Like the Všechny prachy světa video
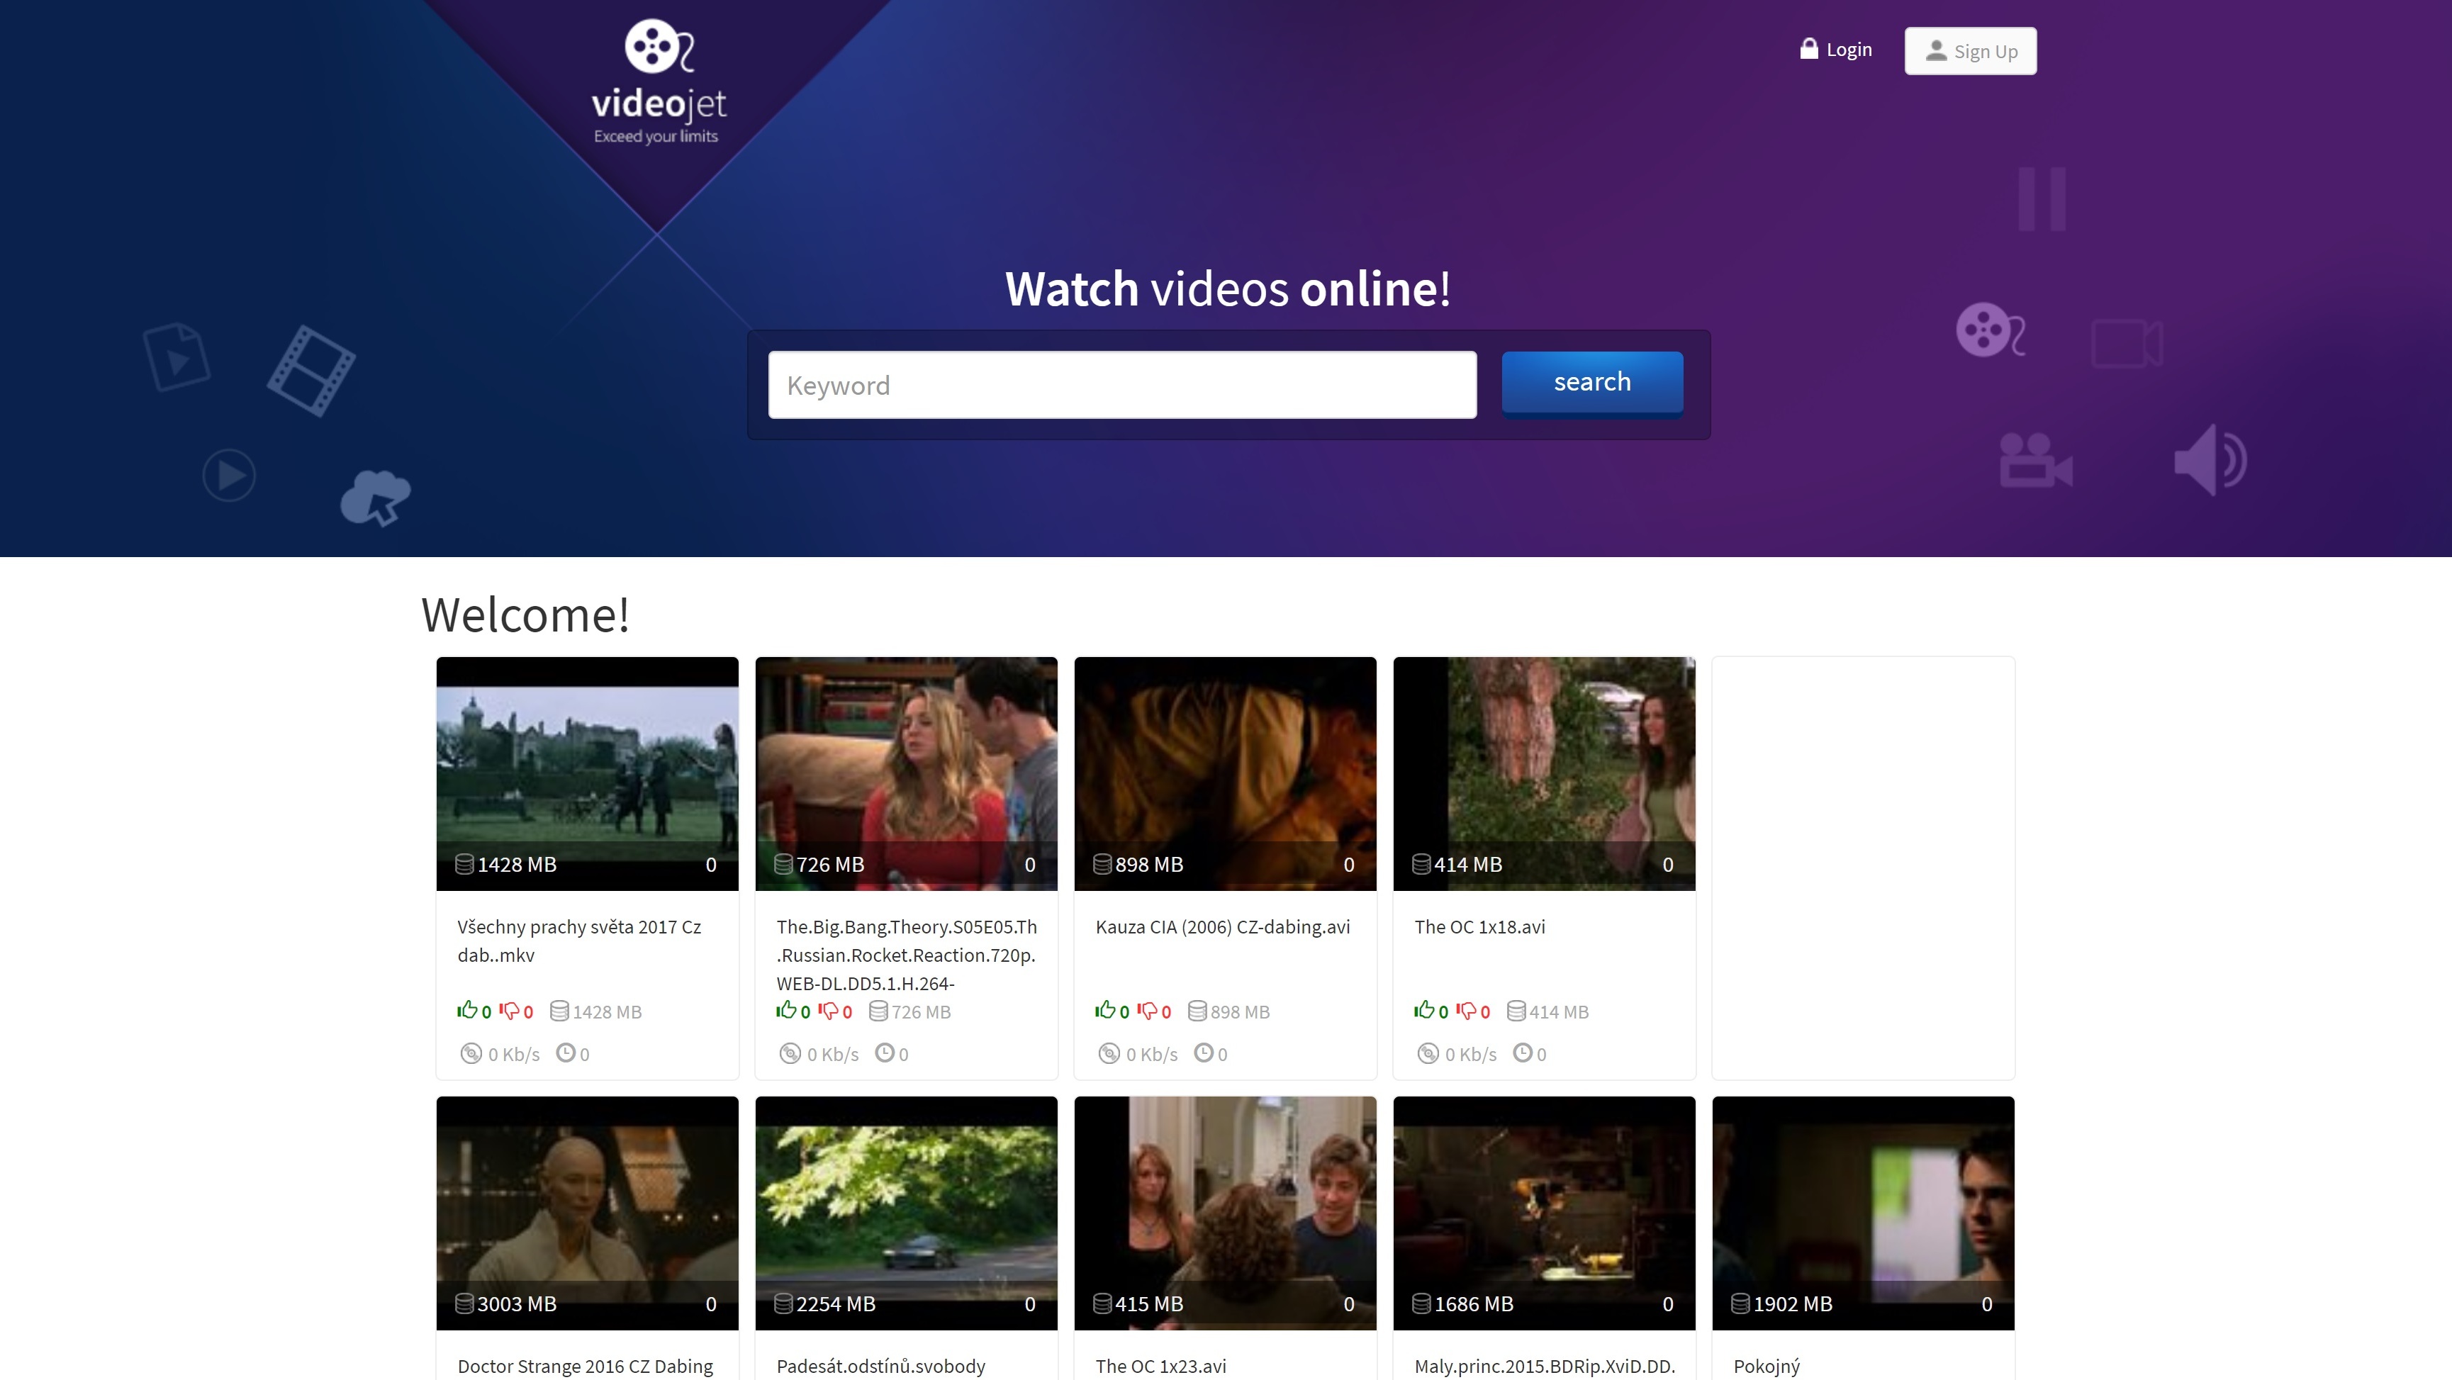Viewport: 2452px width, 1380px height. click(x=466, y=1010)
